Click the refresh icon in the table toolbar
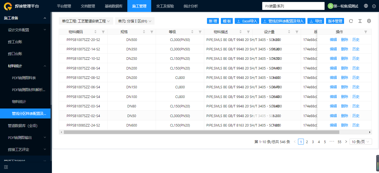Image resolution: width=379 pixels, height=173 pixels. [x=351, y=21]
